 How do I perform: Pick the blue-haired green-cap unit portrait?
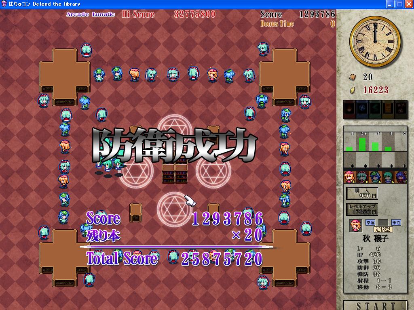375,177
